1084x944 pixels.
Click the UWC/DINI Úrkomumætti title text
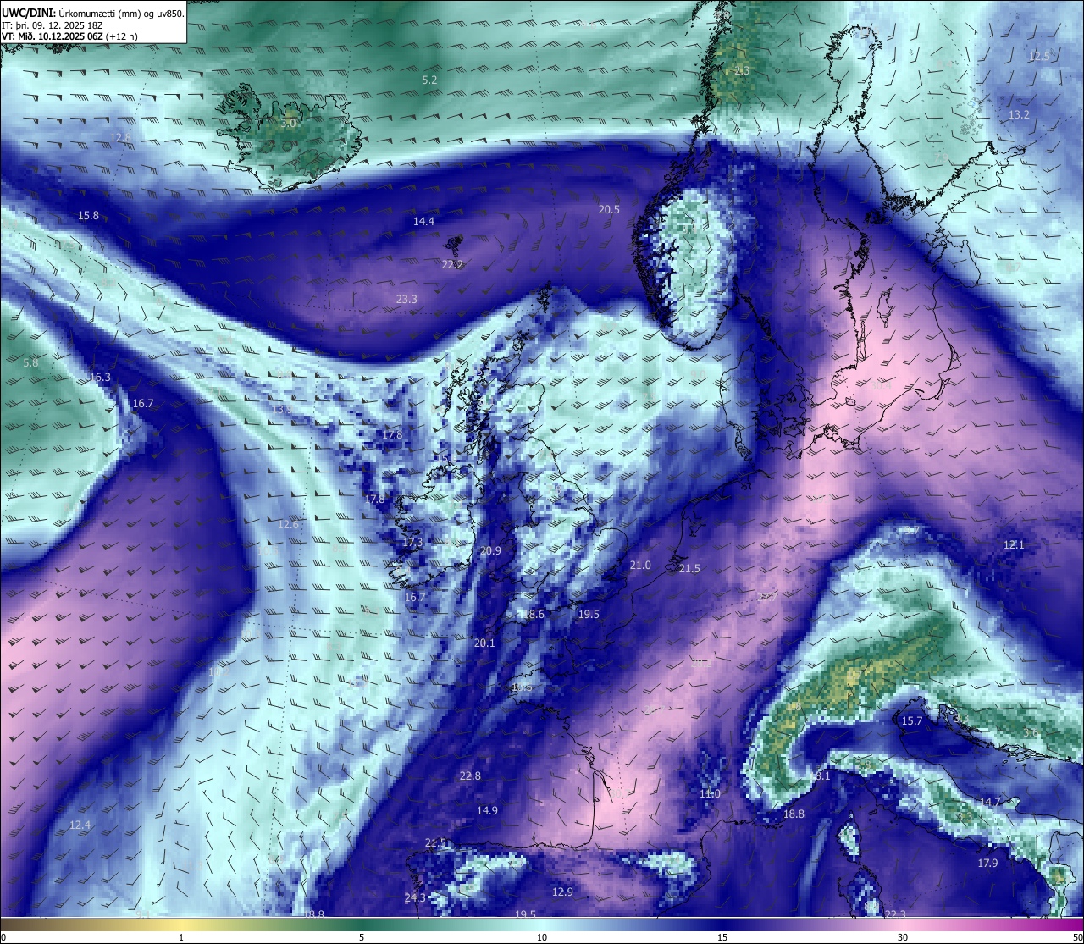pos(93,14)
